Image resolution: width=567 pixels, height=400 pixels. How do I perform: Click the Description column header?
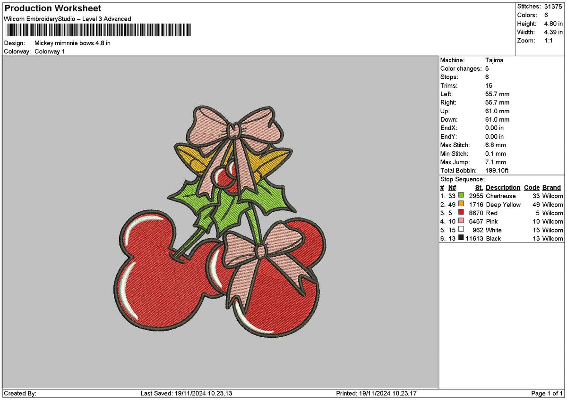click(503, 187)
